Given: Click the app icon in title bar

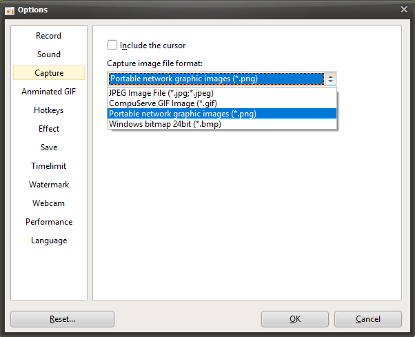Looking at the screenshot, I should [x=10, y=9].
